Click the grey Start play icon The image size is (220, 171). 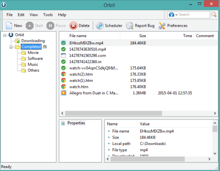point(30,26)
